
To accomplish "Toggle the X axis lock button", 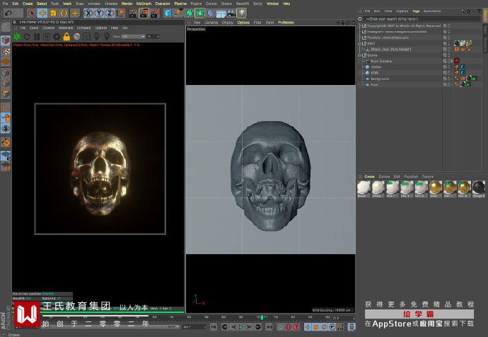I will click(x=89, y=13).
